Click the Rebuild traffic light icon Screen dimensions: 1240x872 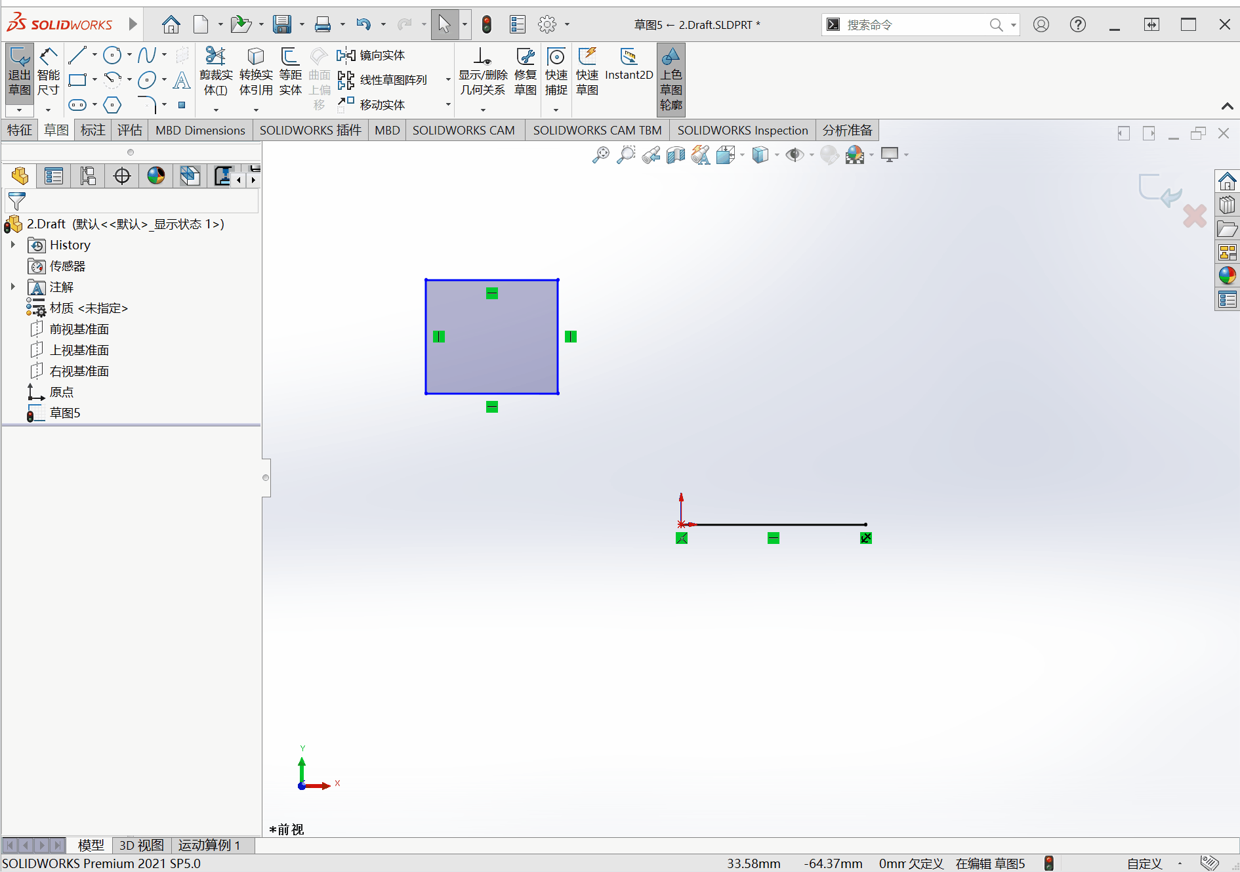coord(486,25)
